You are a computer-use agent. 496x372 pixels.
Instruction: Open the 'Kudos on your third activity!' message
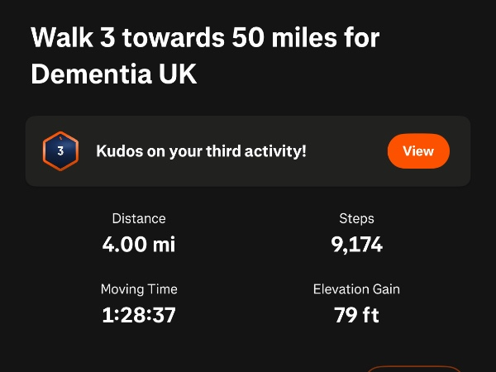(x=201, y=151)
